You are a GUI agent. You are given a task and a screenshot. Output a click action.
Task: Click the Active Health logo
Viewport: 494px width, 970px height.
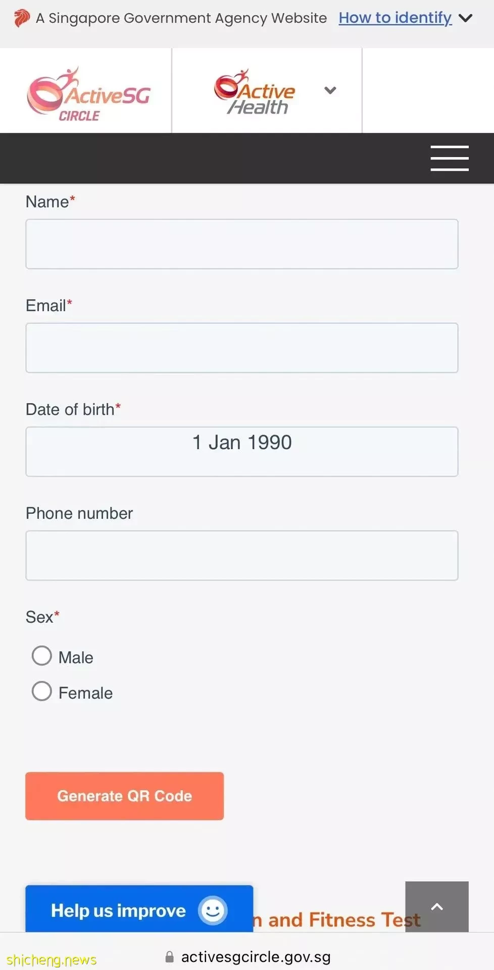pyautogui.click(x=255, y=92)
